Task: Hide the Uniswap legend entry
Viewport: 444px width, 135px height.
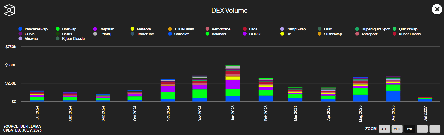Action: (x=69, y=29)
